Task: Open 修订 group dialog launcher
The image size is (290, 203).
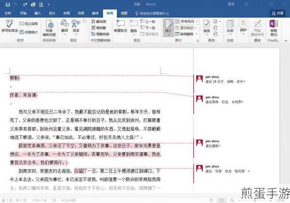Action: point(198,41)
